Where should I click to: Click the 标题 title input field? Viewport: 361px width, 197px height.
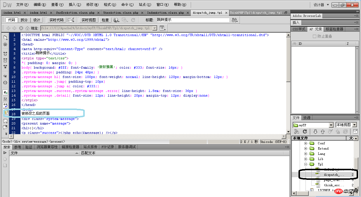[193, 20]
